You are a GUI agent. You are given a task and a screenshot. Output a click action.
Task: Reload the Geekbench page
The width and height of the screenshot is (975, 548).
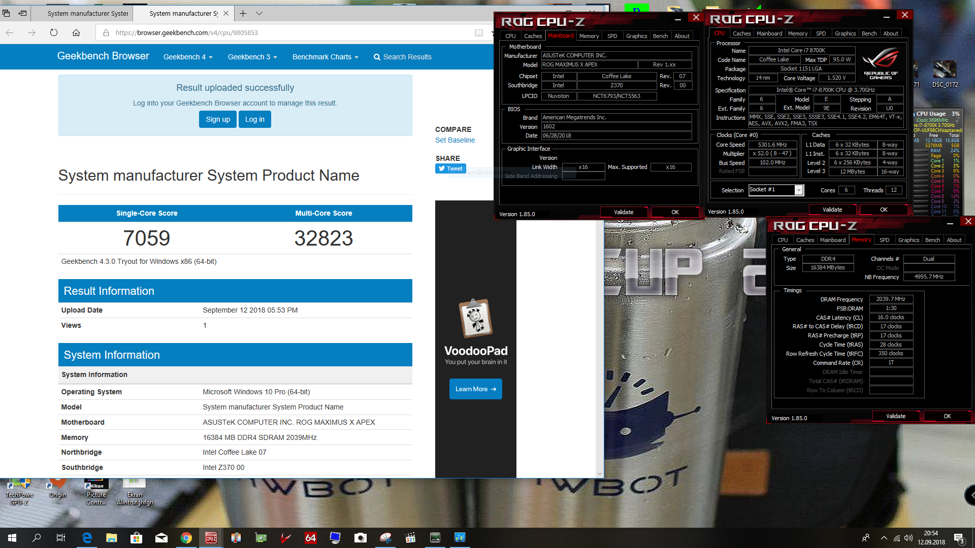pyautogui.click(x=54, y=32)
